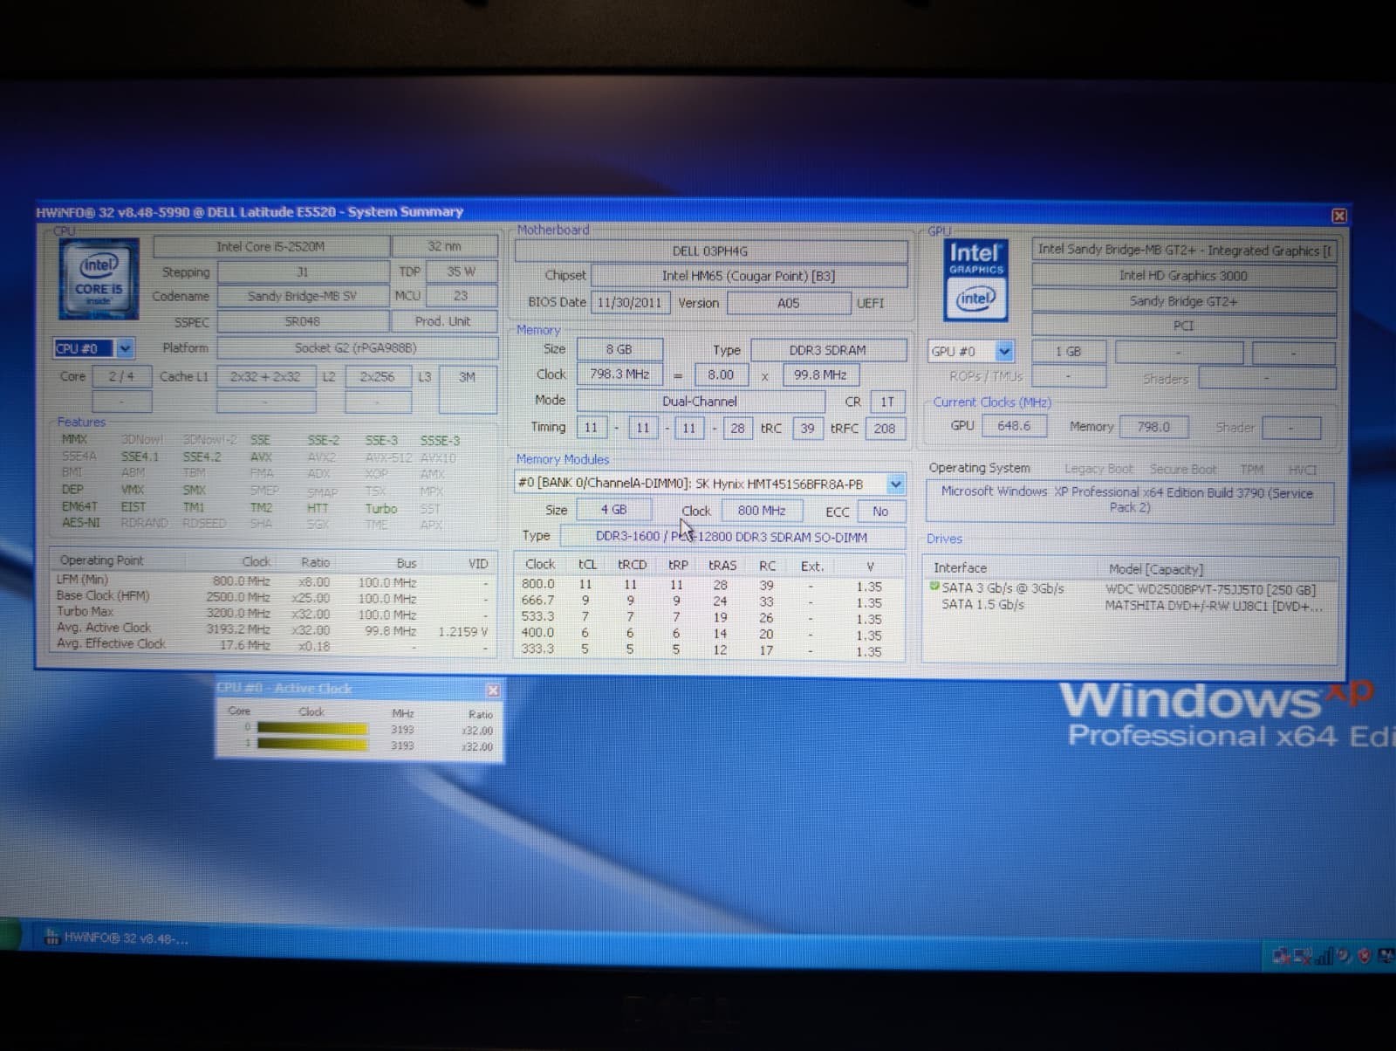The image size is (1396, 1051).
Task: Click the Prod. Unit field
Action: tap(442, 321)
